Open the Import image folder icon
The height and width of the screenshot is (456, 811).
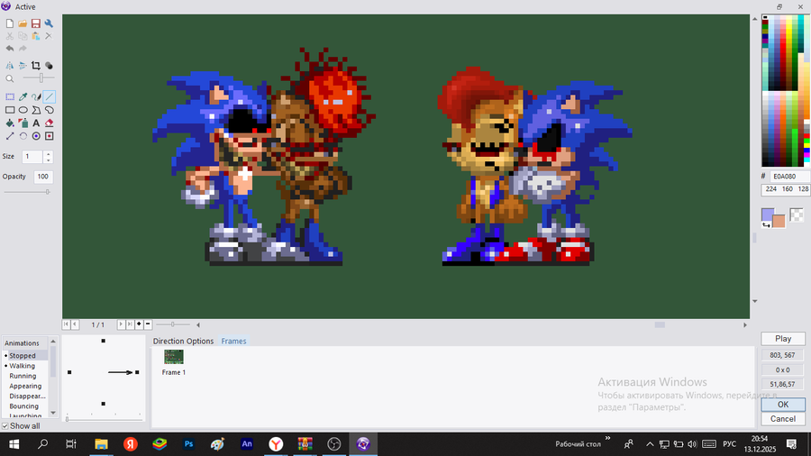tap(23, 23)
